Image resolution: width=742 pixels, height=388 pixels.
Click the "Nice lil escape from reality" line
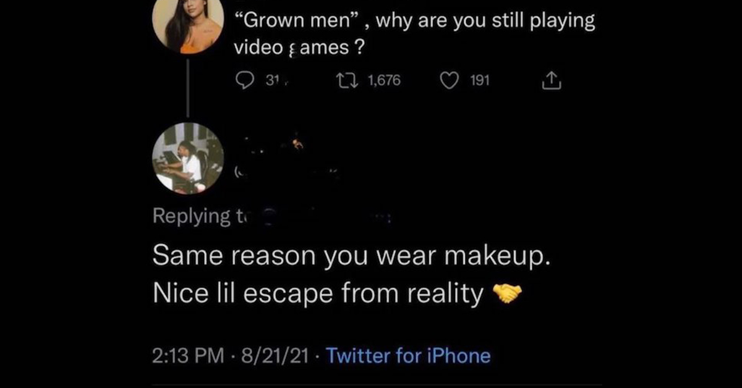click(318, 295)
